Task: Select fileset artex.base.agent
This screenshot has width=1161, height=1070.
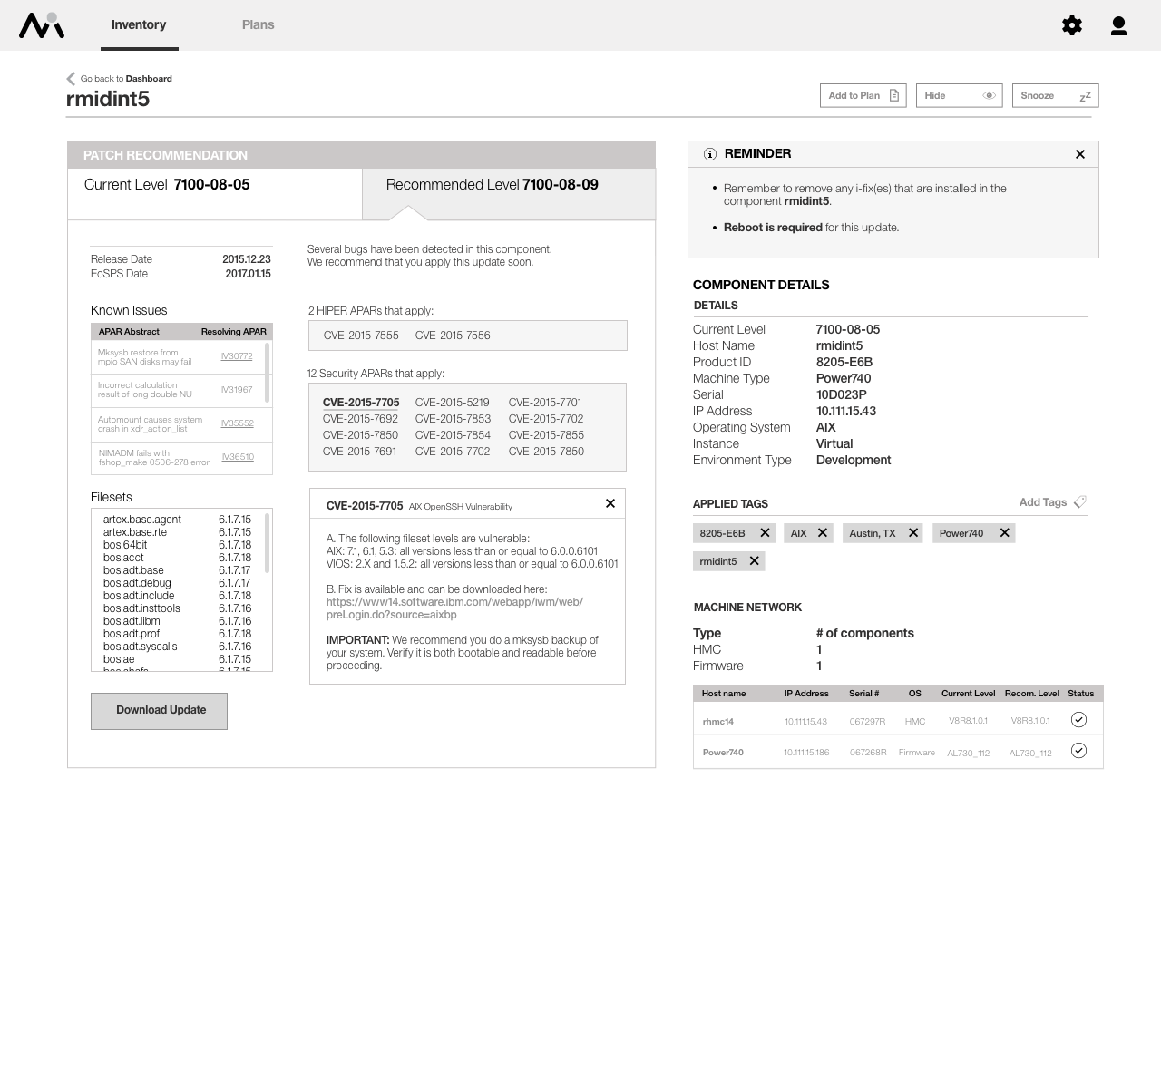Action: pos(142,520)
